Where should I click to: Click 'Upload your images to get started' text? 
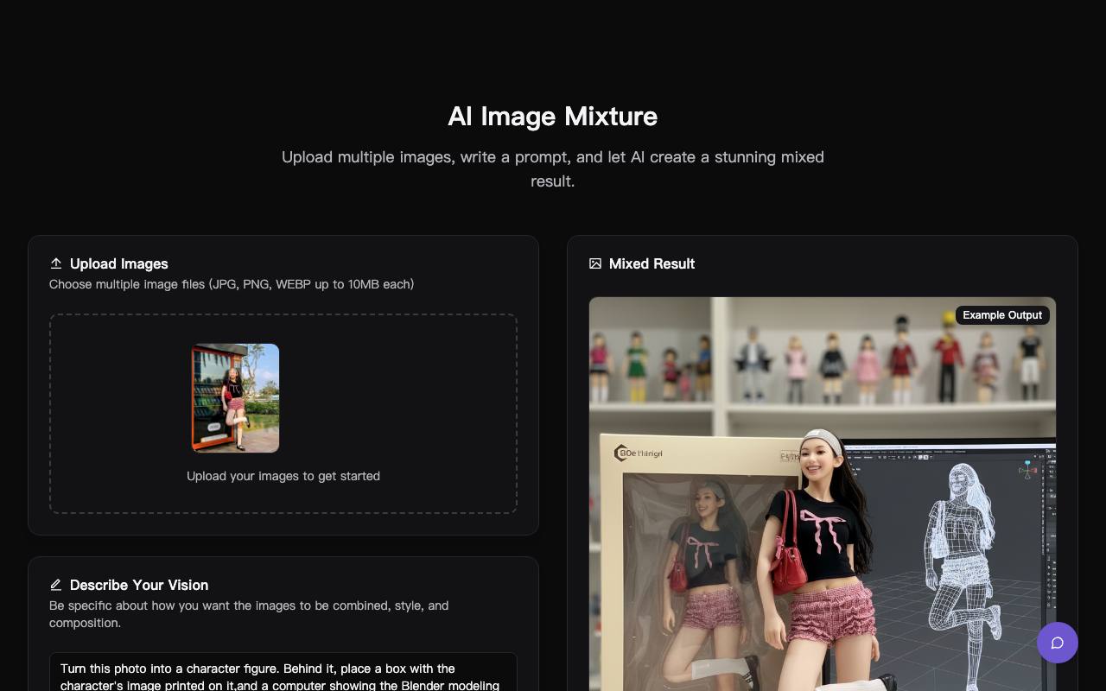click(x=283, y=476)
